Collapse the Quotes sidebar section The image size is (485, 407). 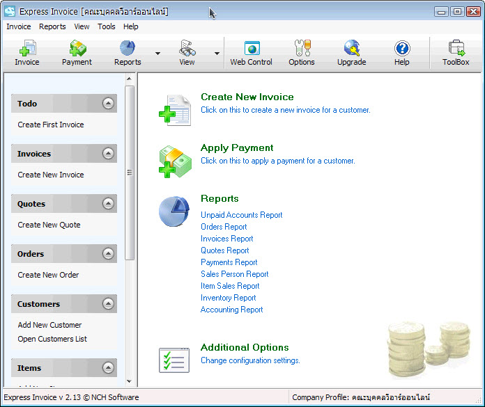tap(108, 203)
